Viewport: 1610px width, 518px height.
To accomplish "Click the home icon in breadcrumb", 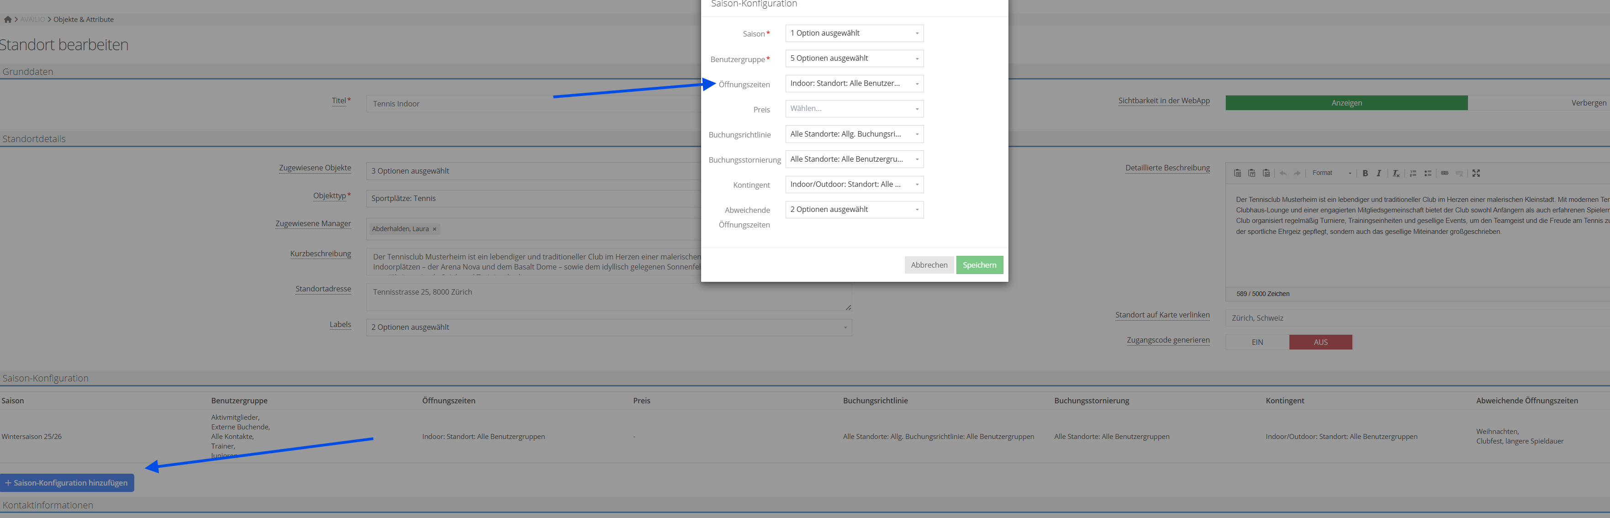I will click(7, 19).
